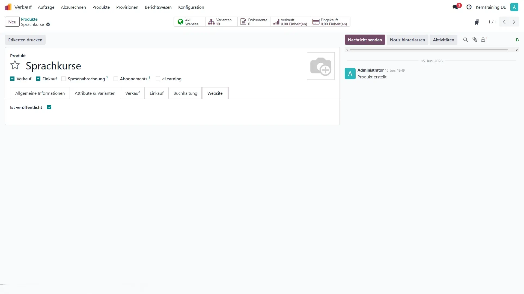Open the conversations icon with 3 badge
524x294 pixels.
coord(455,7)
